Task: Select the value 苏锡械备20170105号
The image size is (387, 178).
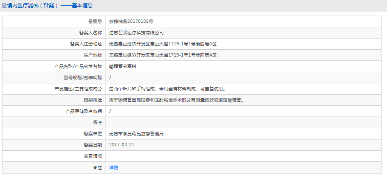Action: (x=131, y=21)
